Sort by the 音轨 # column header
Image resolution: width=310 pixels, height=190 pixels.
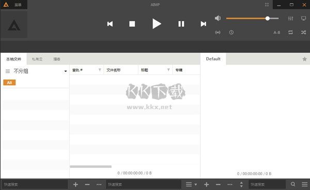tap(78, 70)
